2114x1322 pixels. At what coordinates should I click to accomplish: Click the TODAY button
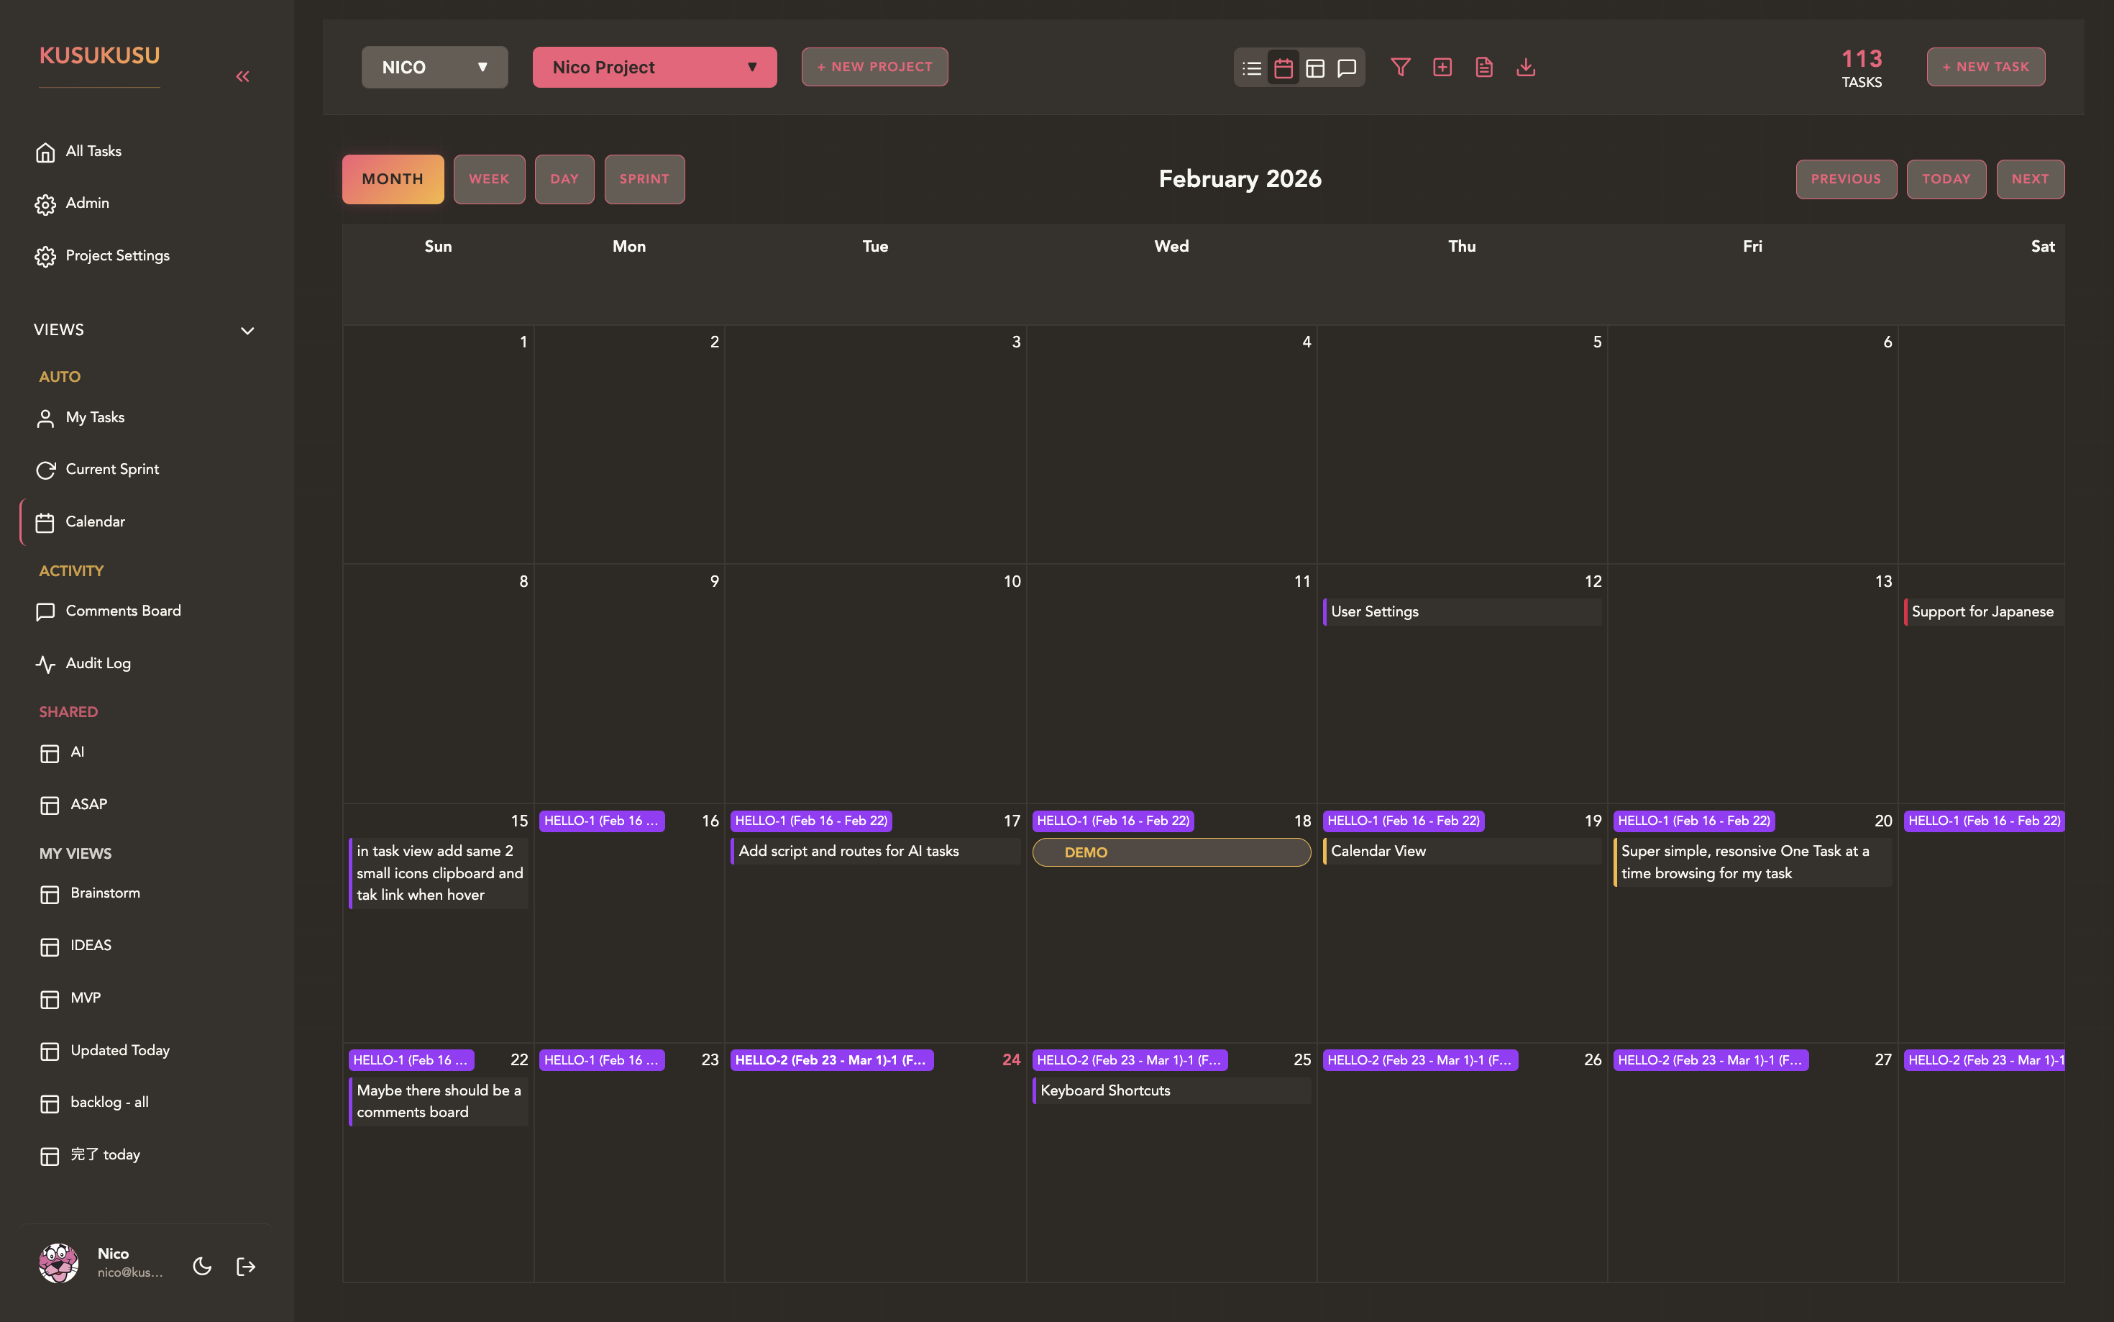pos(1946,178)
